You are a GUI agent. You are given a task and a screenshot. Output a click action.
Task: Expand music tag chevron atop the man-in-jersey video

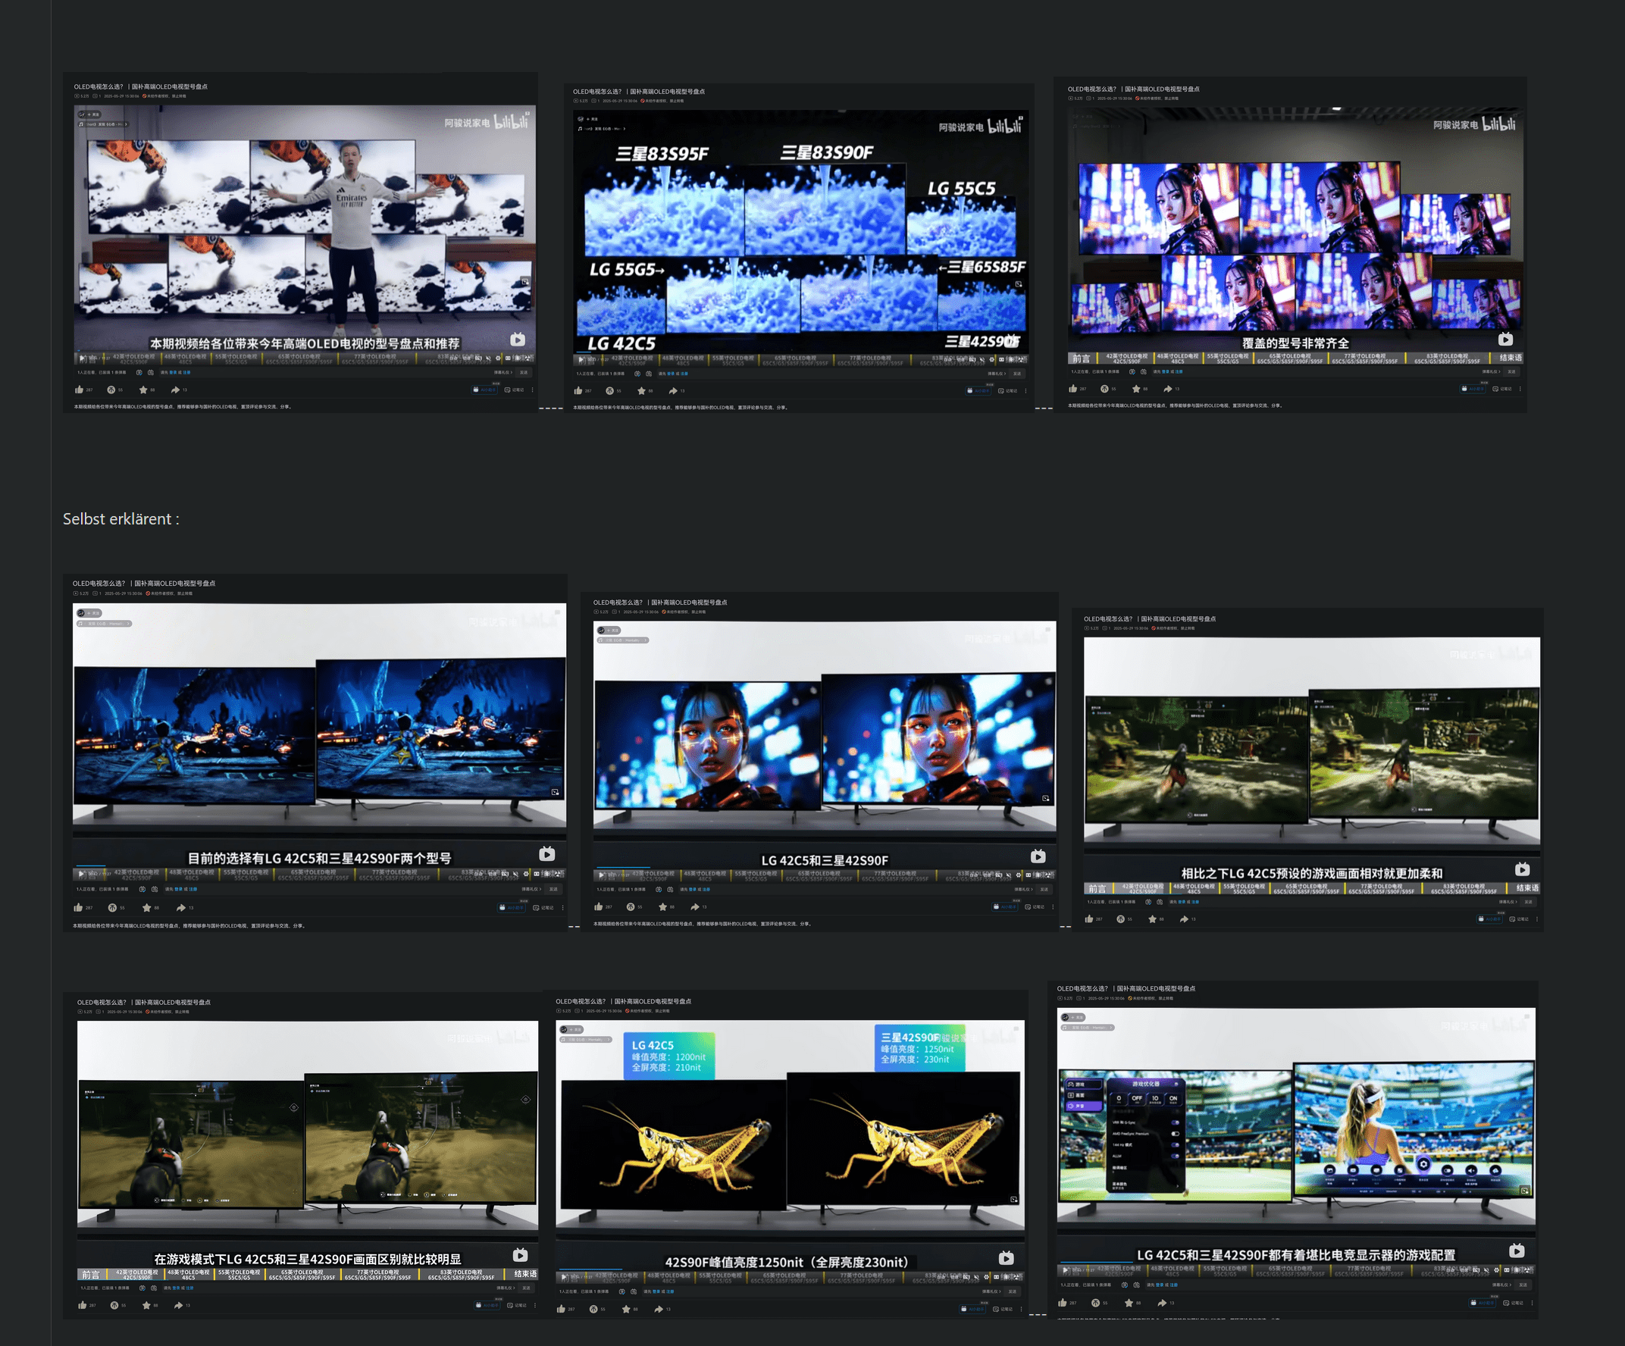(x=127, y=124)
